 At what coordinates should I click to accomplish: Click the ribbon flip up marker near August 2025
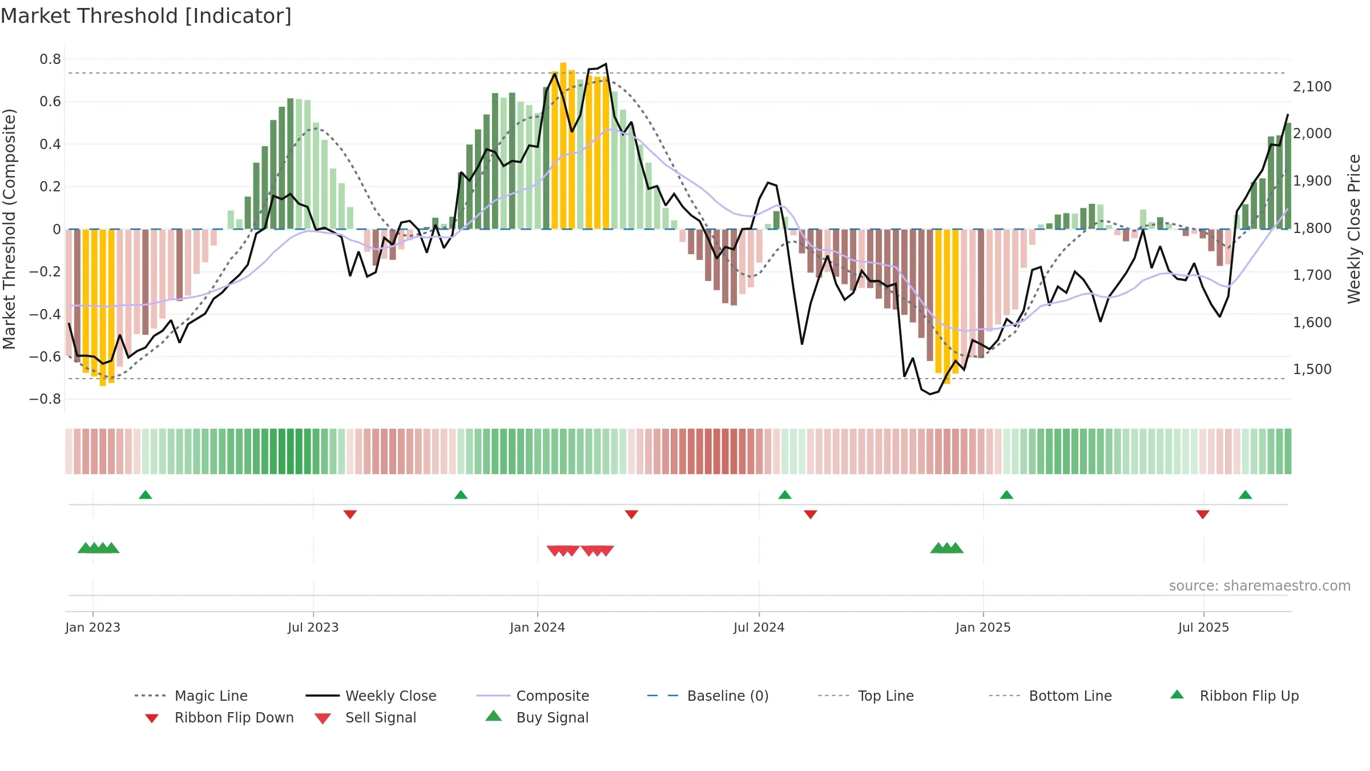[x=1246, y=495]
